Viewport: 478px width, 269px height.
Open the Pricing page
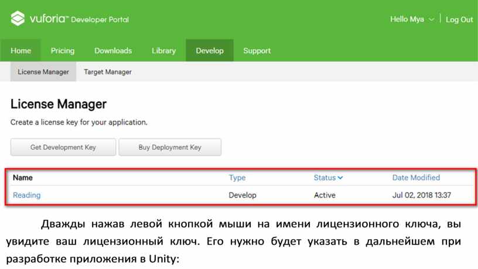[x=63, y=50]
